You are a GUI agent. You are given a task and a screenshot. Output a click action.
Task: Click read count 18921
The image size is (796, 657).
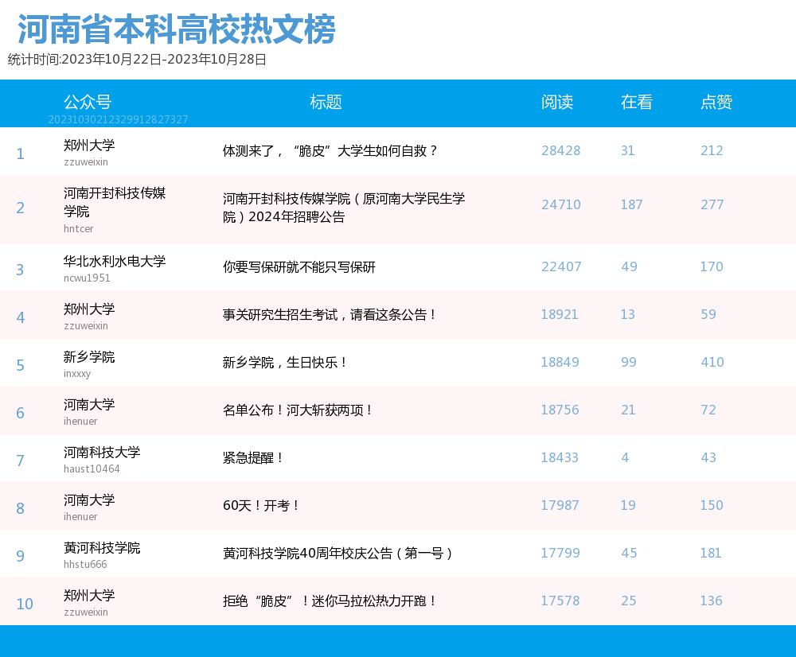point(560,314)
